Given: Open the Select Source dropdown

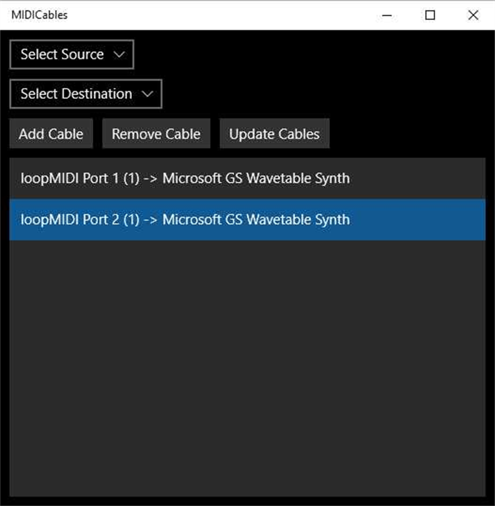Looking at the screenshot, I should (x=71, y=55).
